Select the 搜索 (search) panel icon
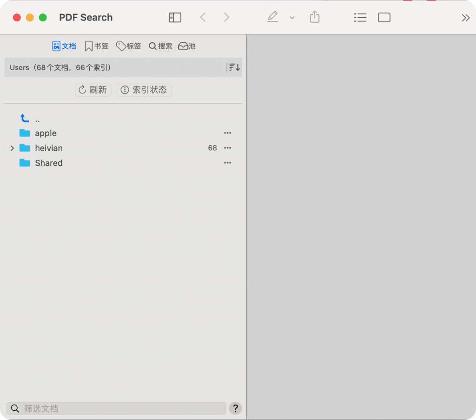Image resolution: width=476 pixels, height=420 pixels. (x=160, y=46)
